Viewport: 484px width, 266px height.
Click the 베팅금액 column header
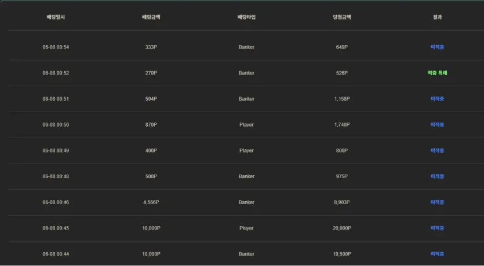[x=151, y=17]
